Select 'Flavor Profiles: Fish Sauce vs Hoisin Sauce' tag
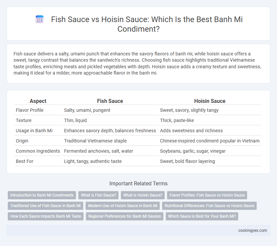277x246 pixels. (x=207, y=195)
